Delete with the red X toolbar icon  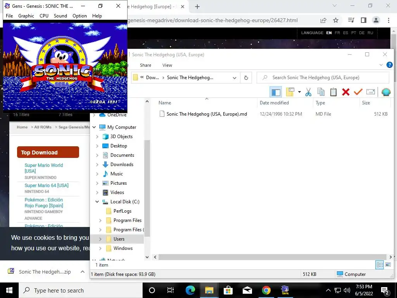(x=345, y=92)
